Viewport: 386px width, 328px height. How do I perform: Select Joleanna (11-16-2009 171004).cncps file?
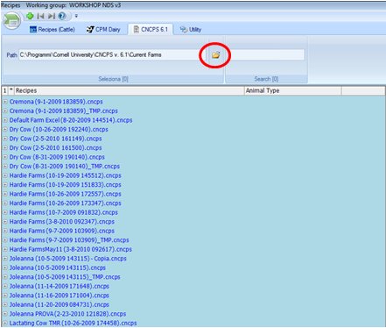click(60, 296)
